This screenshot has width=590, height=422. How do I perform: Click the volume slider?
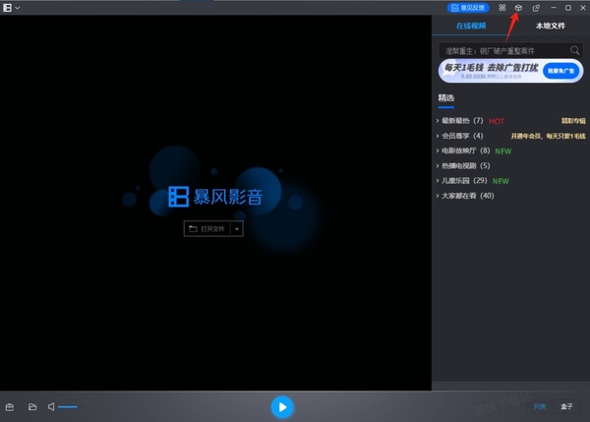67,406
